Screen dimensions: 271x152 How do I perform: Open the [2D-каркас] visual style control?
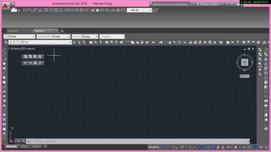pyautogui.click(x=28, y=49)
